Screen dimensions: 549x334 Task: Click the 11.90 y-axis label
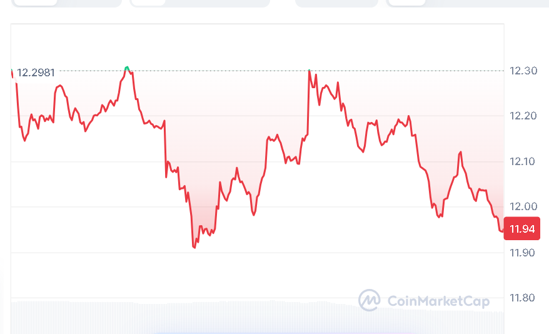(x=522, y=253)
